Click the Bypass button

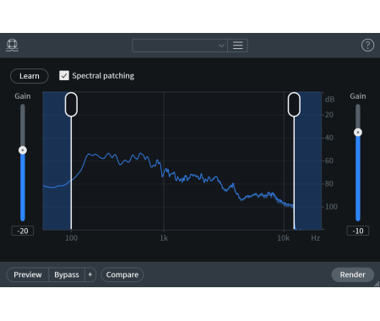[x=67, y=275]
